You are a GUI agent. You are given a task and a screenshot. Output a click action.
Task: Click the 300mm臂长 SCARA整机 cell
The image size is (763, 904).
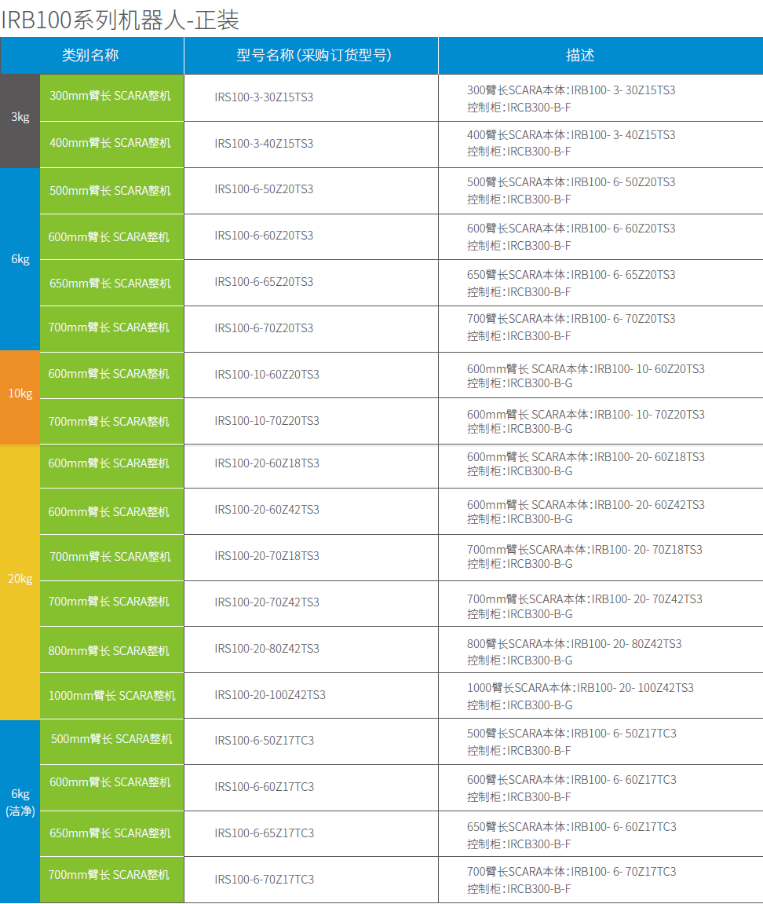111,97
